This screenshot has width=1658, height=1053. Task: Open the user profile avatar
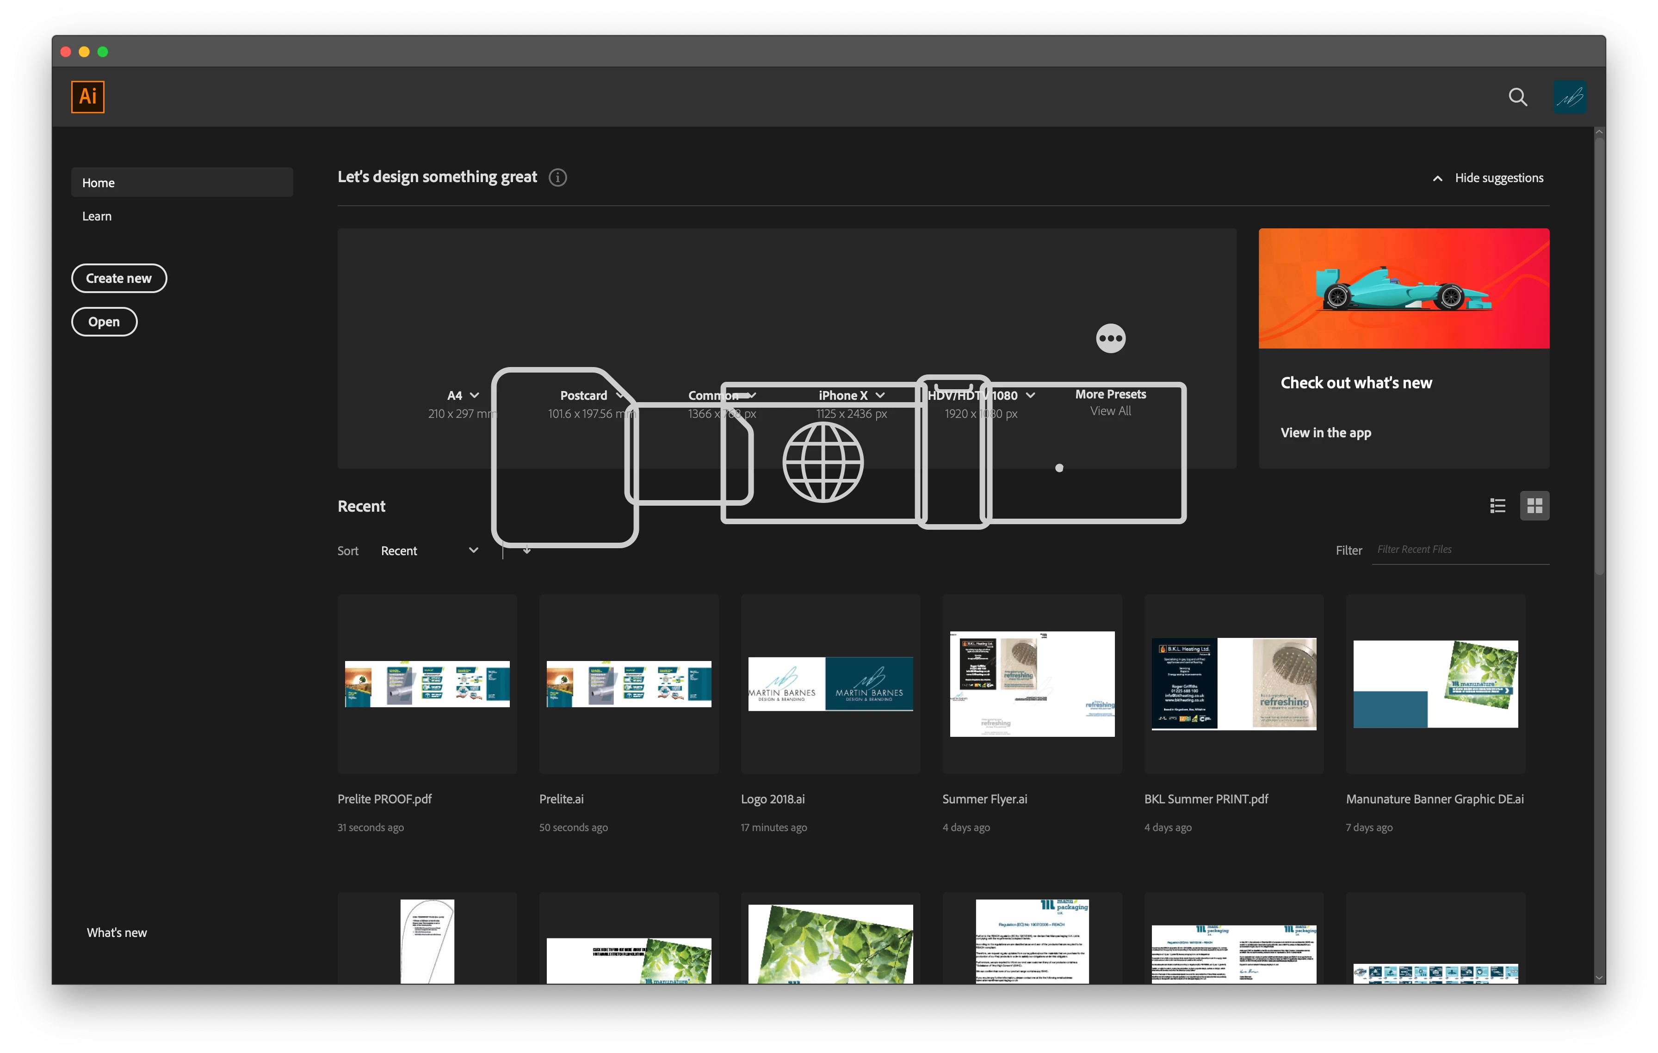tap(1569, 97)
